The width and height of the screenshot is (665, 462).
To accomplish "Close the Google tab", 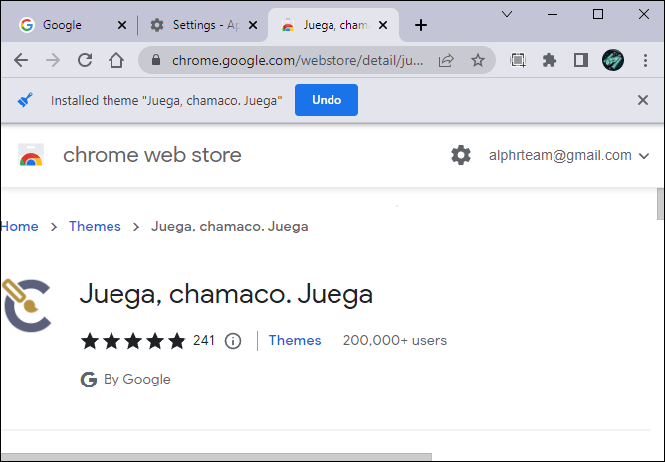I will (122, 25).
